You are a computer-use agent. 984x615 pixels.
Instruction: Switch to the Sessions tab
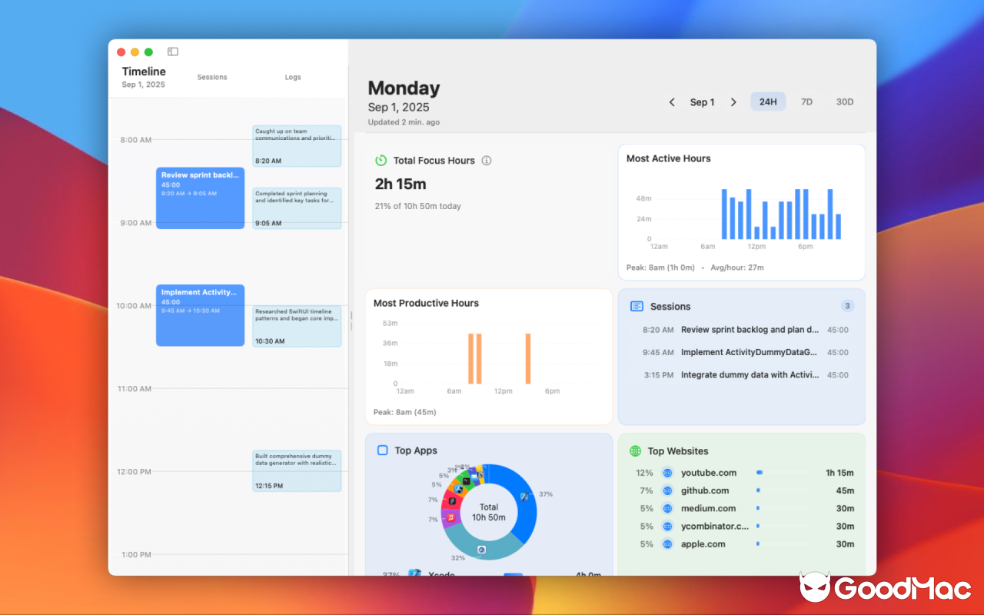click(x=212, y=77)
